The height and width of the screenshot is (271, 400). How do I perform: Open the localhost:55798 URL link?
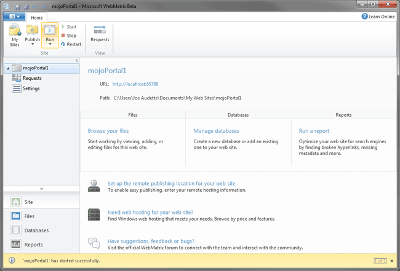(x=135, y=84)
